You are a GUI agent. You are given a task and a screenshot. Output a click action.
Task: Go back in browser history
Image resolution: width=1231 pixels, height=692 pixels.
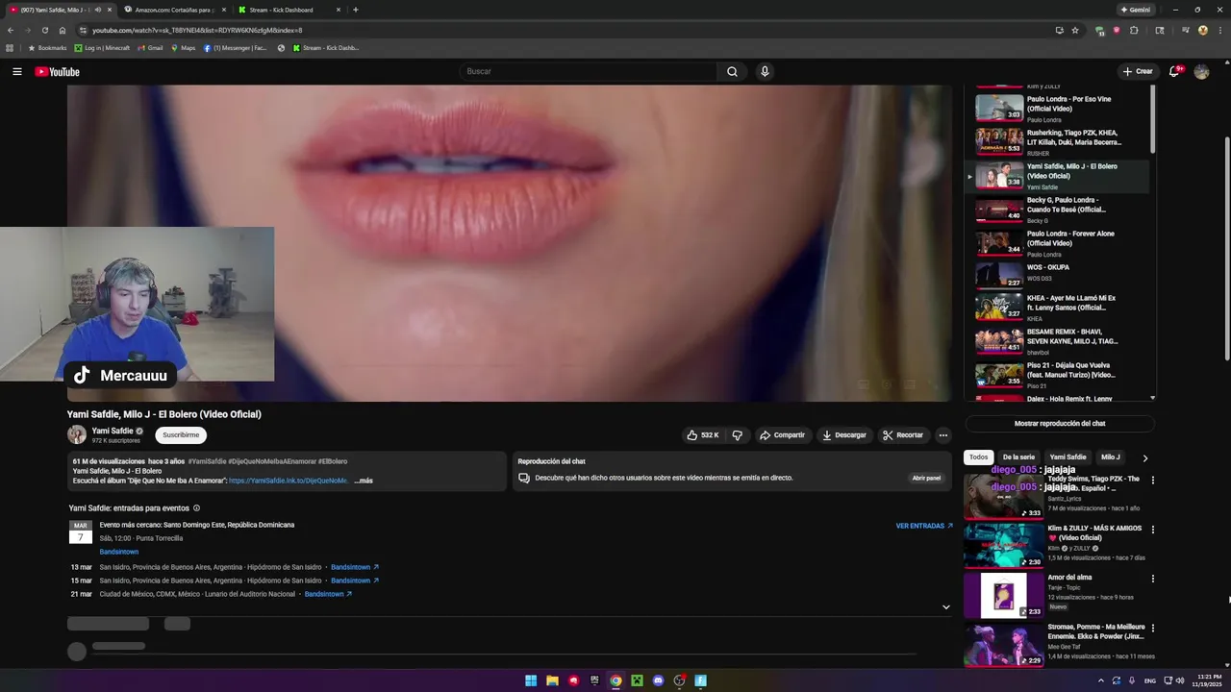(11, 30)
